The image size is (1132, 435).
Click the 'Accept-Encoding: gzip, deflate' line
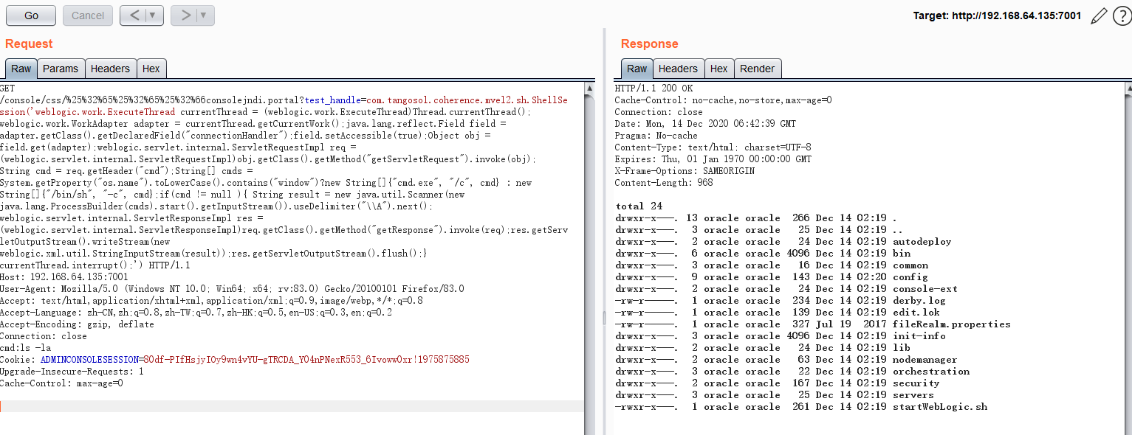click(x=77, y=324)
